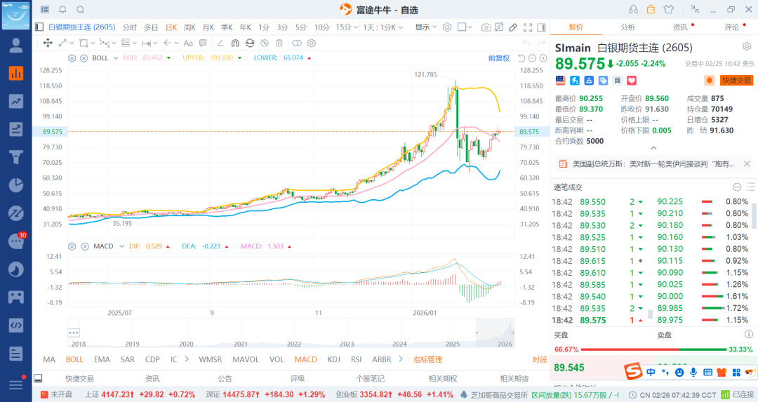Select the text Aa annotation tool
The height and width of the screenshot is (402, 758).
point(188,43)
